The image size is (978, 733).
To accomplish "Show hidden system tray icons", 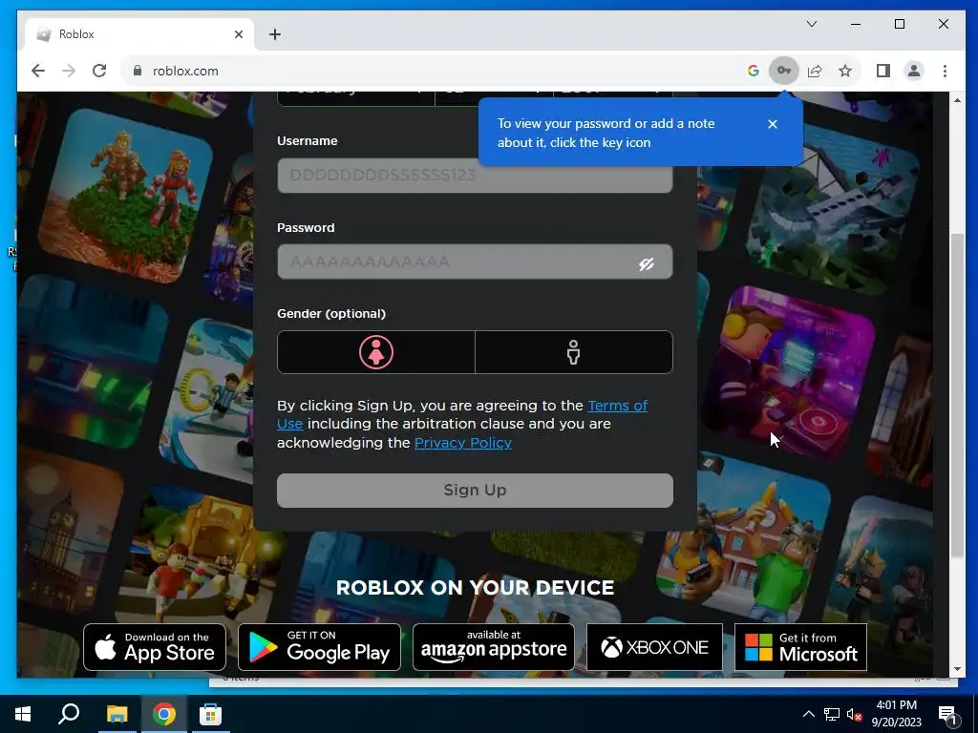I will [x=808, y=714].
